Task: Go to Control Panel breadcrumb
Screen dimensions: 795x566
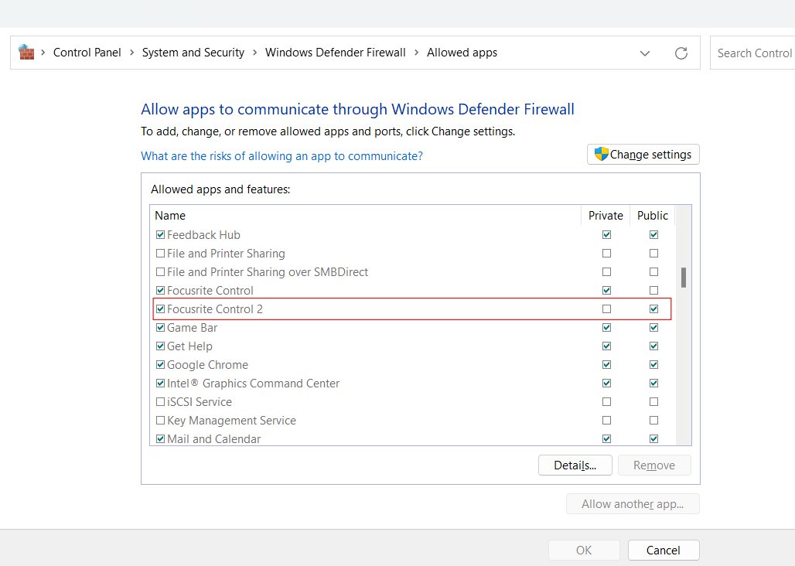Action: tap(87, 53)
